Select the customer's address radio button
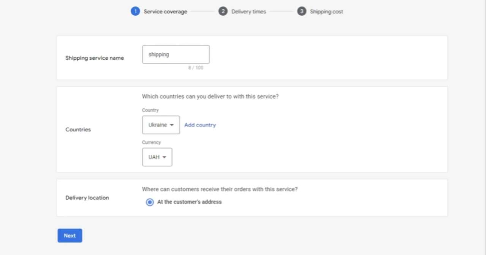The image size is (486, 255). click(150, 202)
